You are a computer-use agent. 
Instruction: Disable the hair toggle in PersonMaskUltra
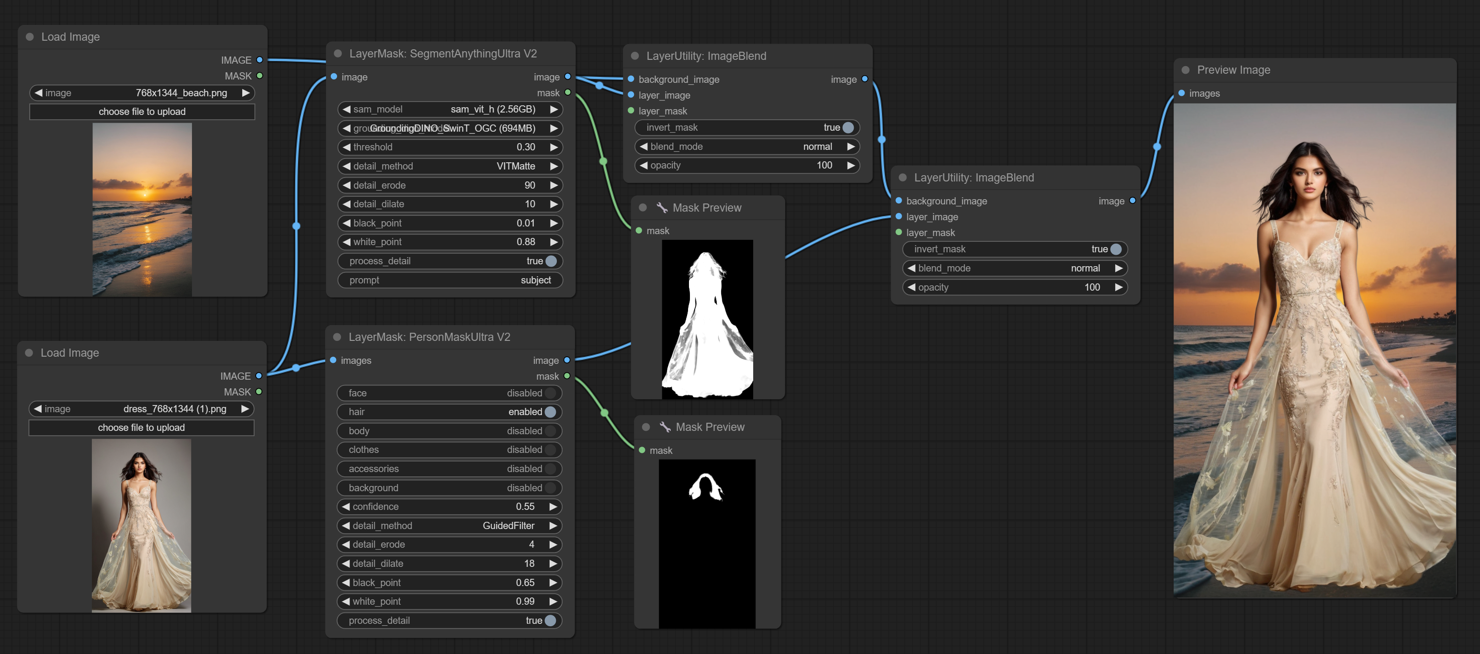coord(551,412)
